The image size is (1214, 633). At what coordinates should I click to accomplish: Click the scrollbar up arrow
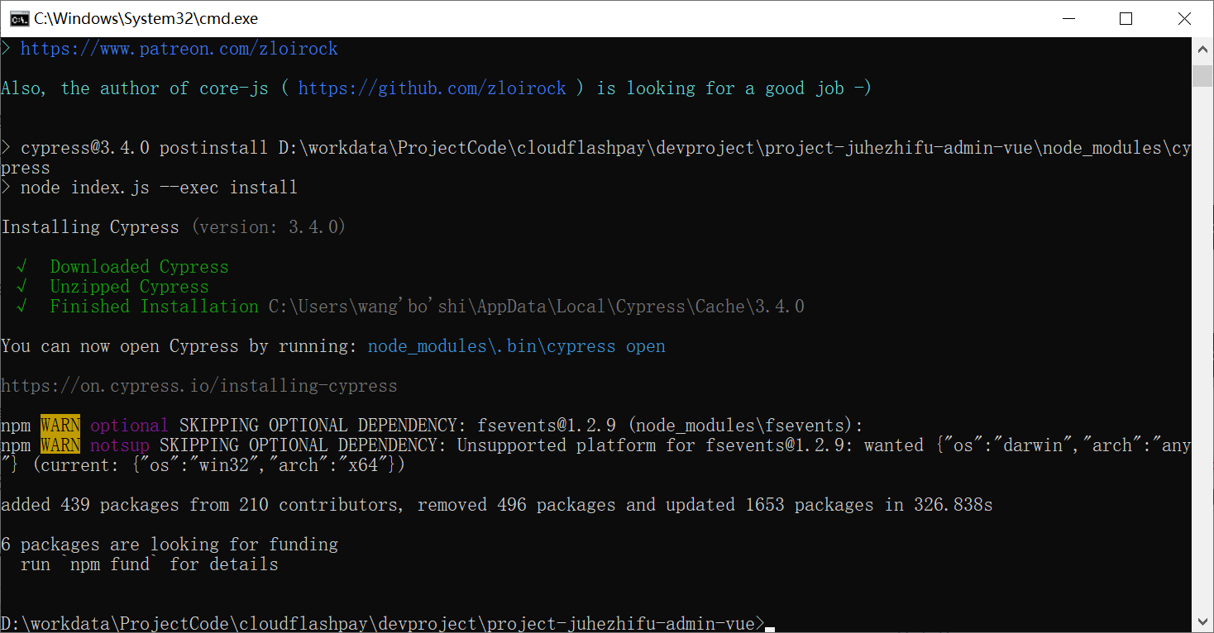(1203, 47)
